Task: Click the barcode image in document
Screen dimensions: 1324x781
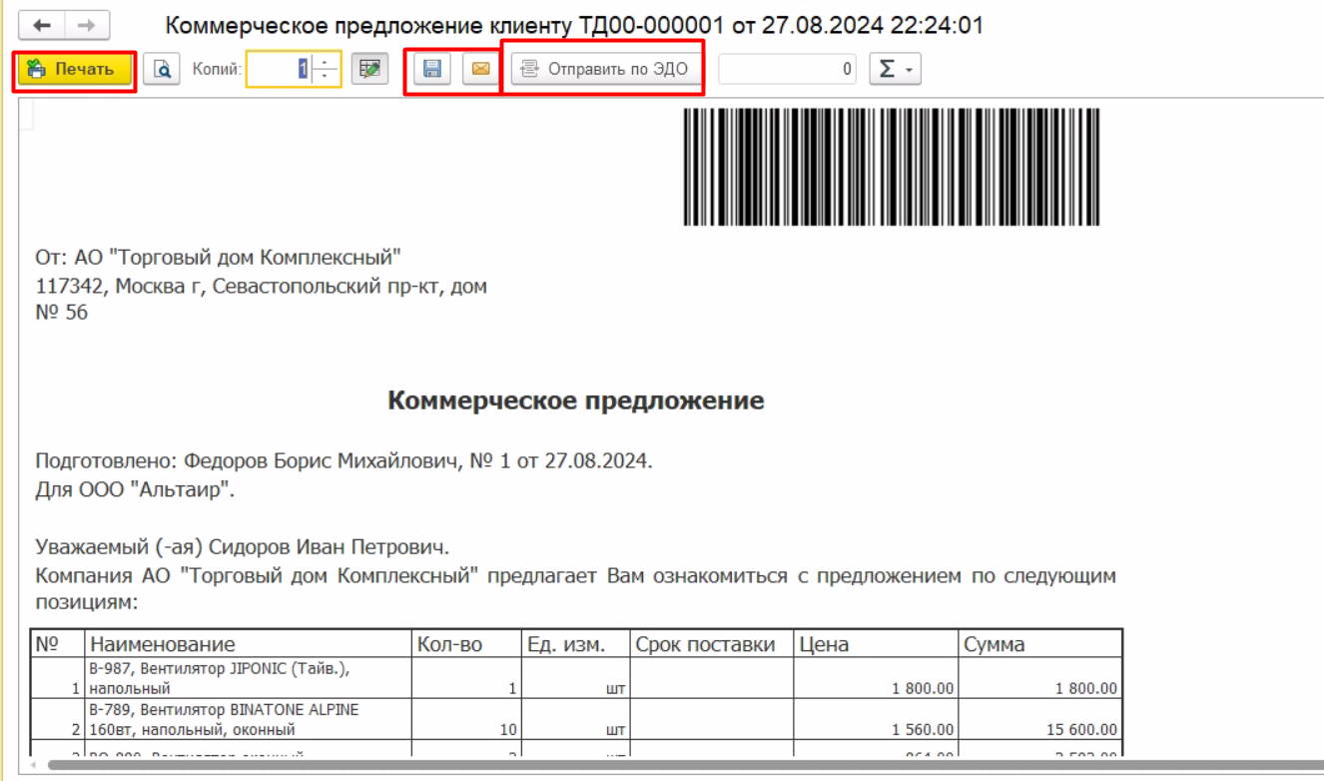Action: pyautogui.click(x=891, y=167)
